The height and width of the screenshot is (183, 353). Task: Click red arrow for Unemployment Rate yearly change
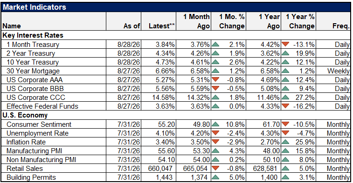[x=285, y=133]
